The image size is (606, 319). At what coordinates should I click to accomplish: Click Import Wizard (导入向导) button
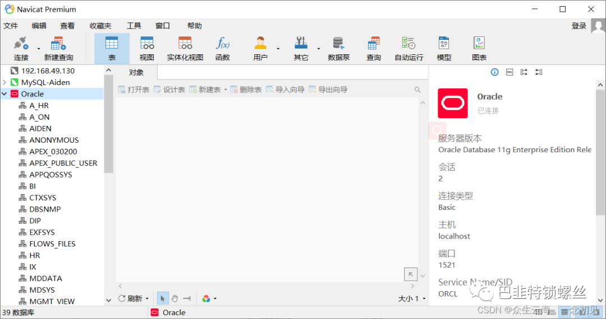pos(285,90)
